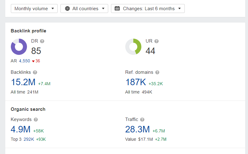Viewport: 248px width, 154px height.
Task: Click the help icon next to Keywords
Action: 36,119
